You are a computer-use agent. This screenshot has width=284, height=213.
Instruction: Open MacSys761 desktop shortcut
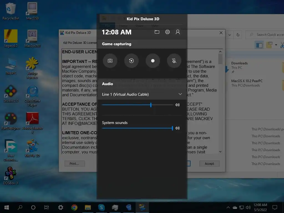(32, 39)
